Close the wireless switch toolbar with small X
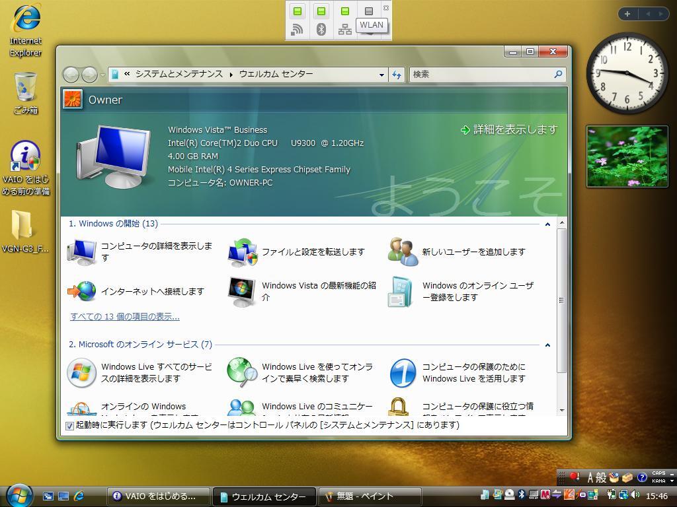 click(386, 8)
